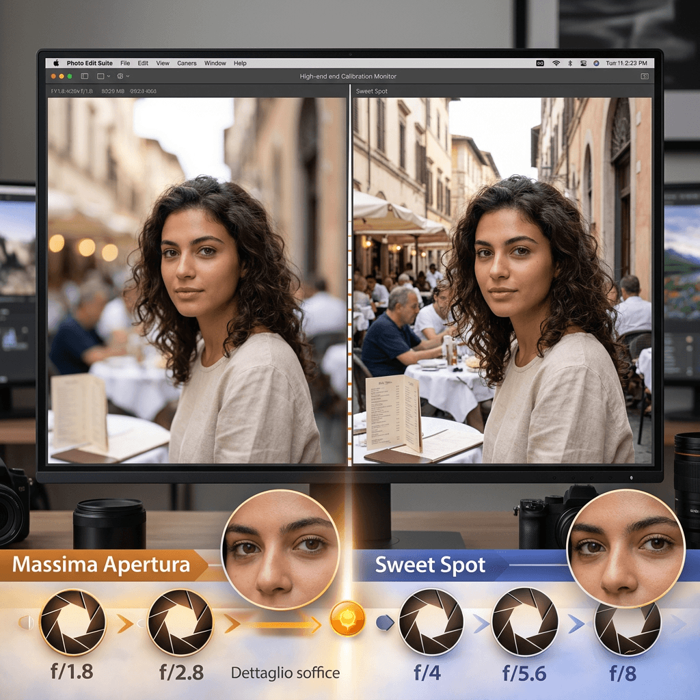Image resolution: width=700 pixels, height=700 pixels.
Task: Open the View menu
Action: (x=163, y=64)
